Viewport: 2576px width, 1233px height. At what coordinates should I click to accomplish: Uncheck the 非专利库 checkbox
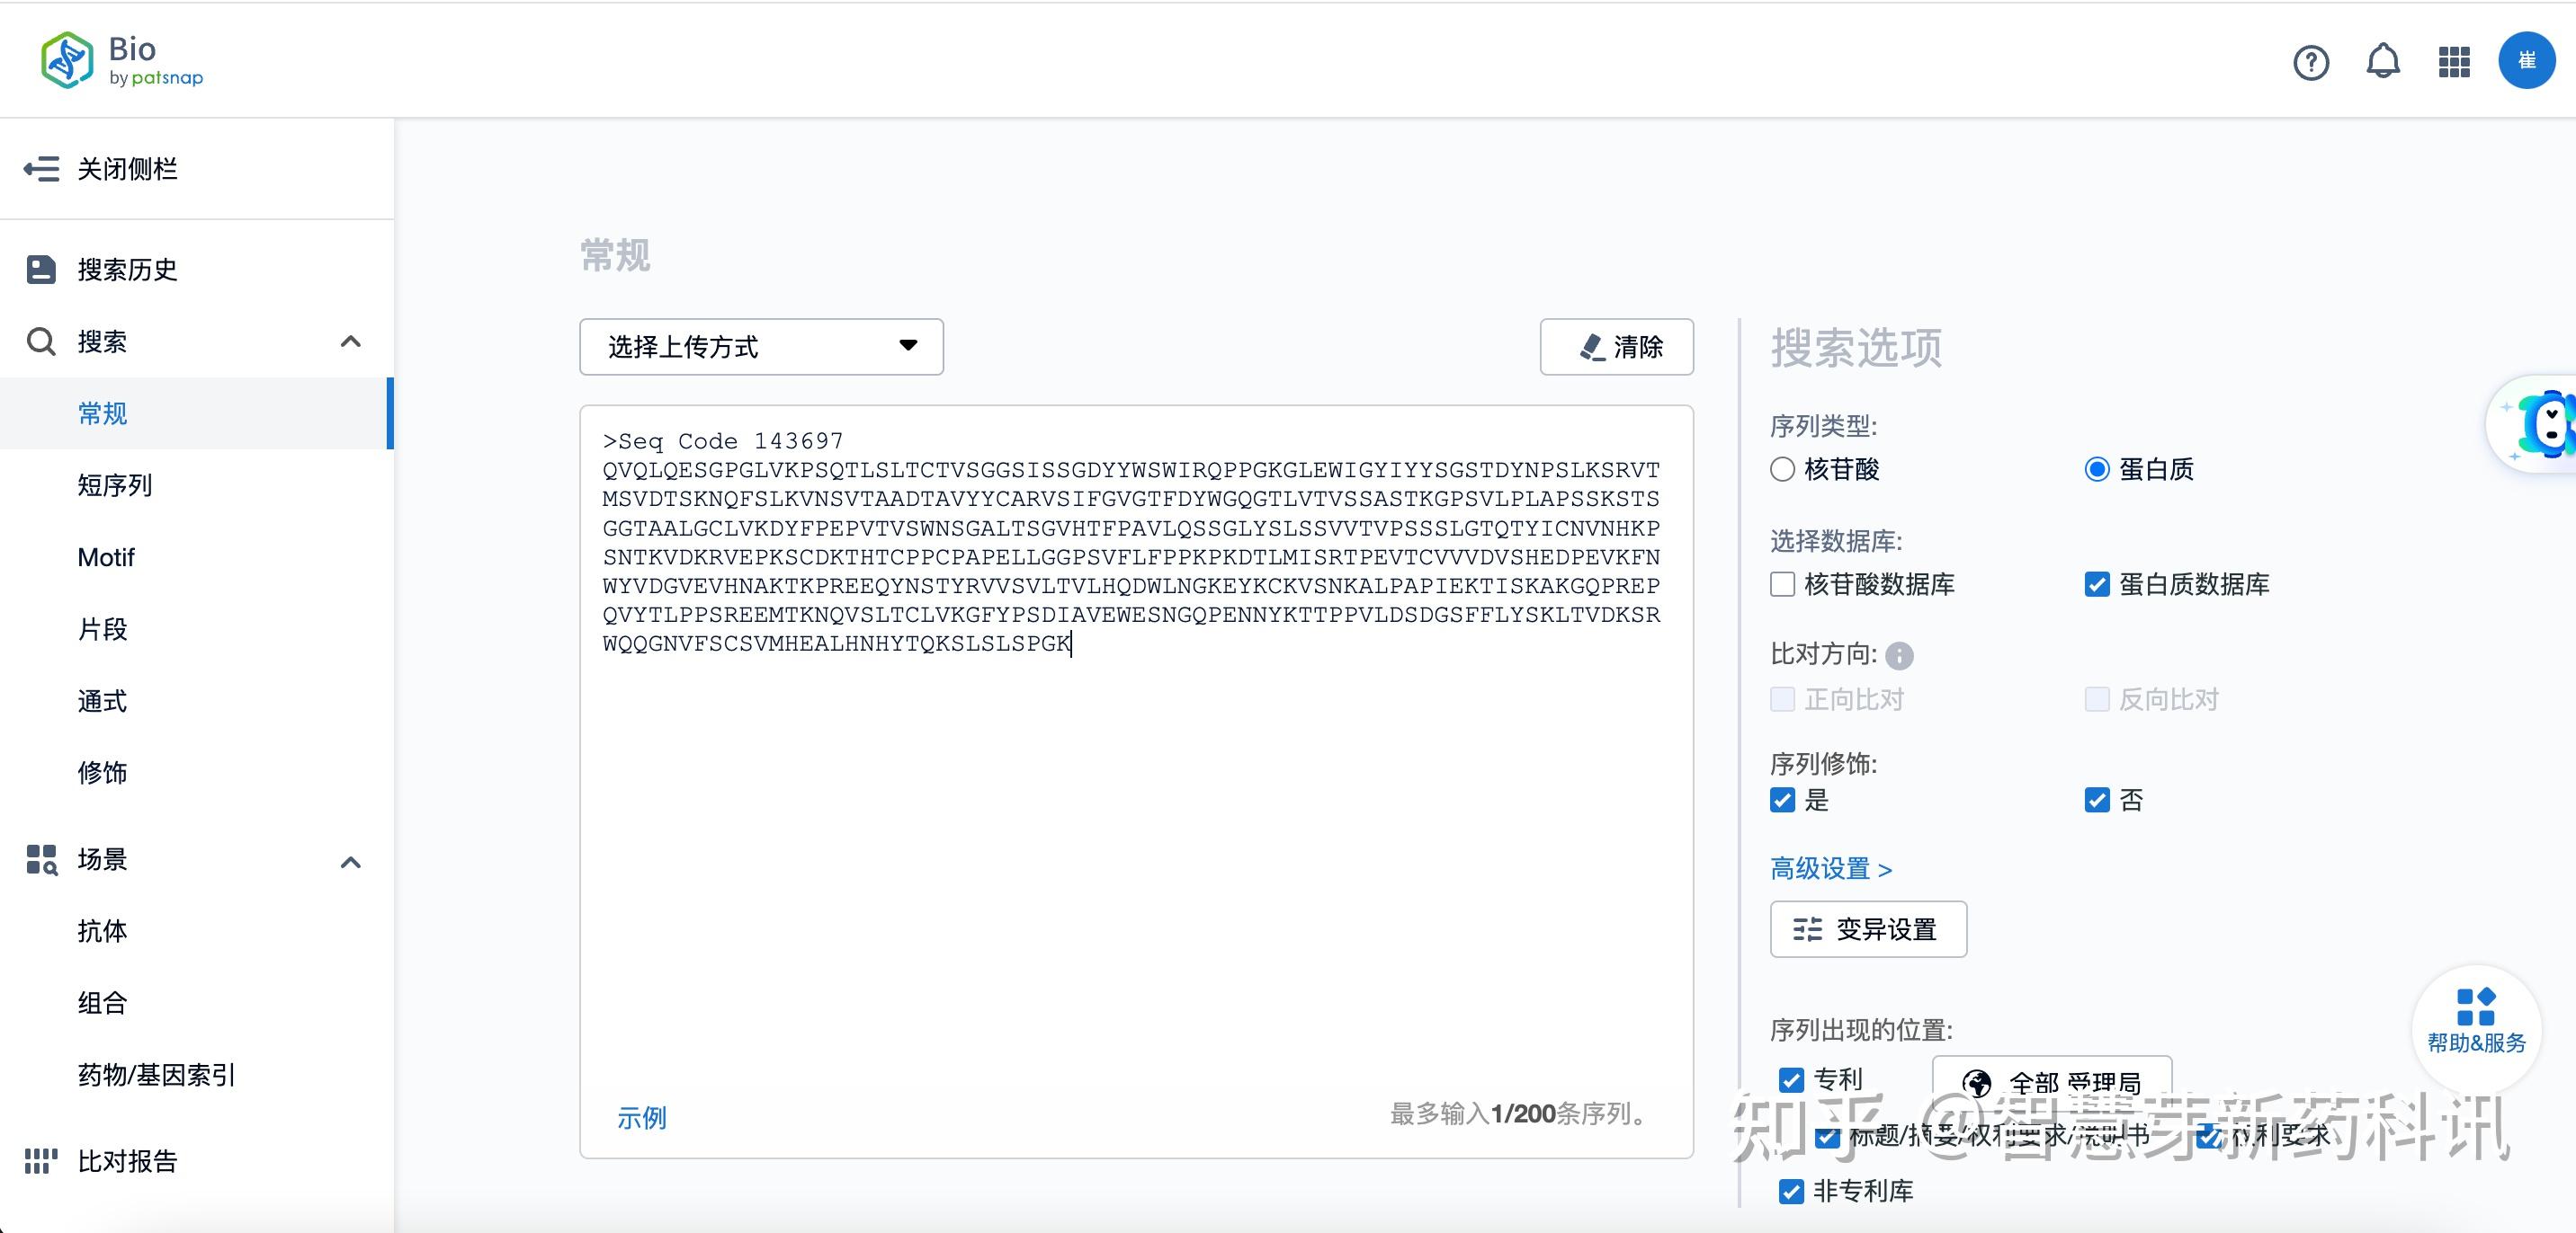(1790, 1192)
